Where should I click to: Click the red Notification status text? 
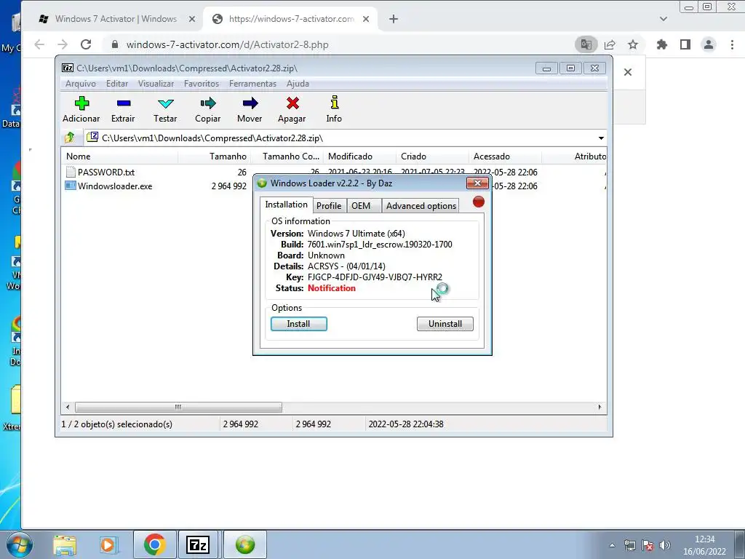pos(332,288)
